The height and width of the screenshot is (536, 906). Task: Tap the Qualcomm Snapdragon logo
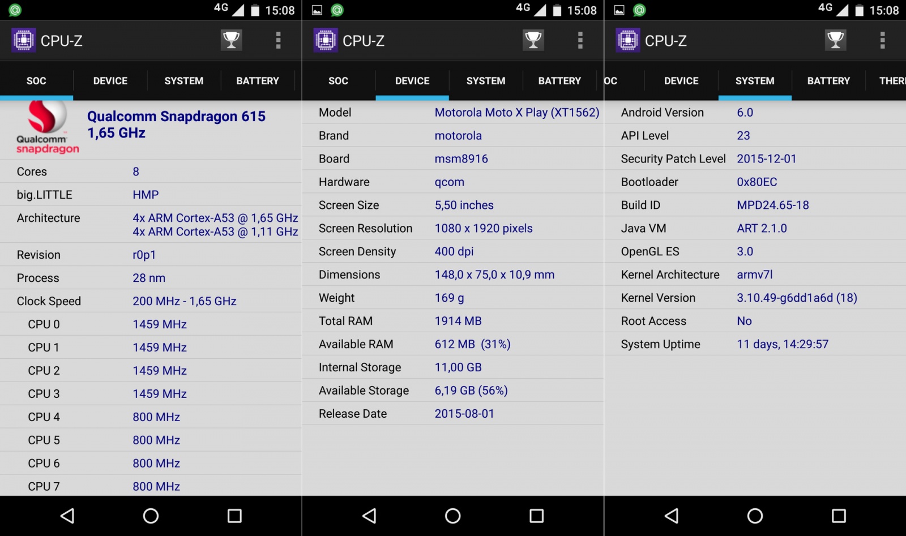(48, 128)
